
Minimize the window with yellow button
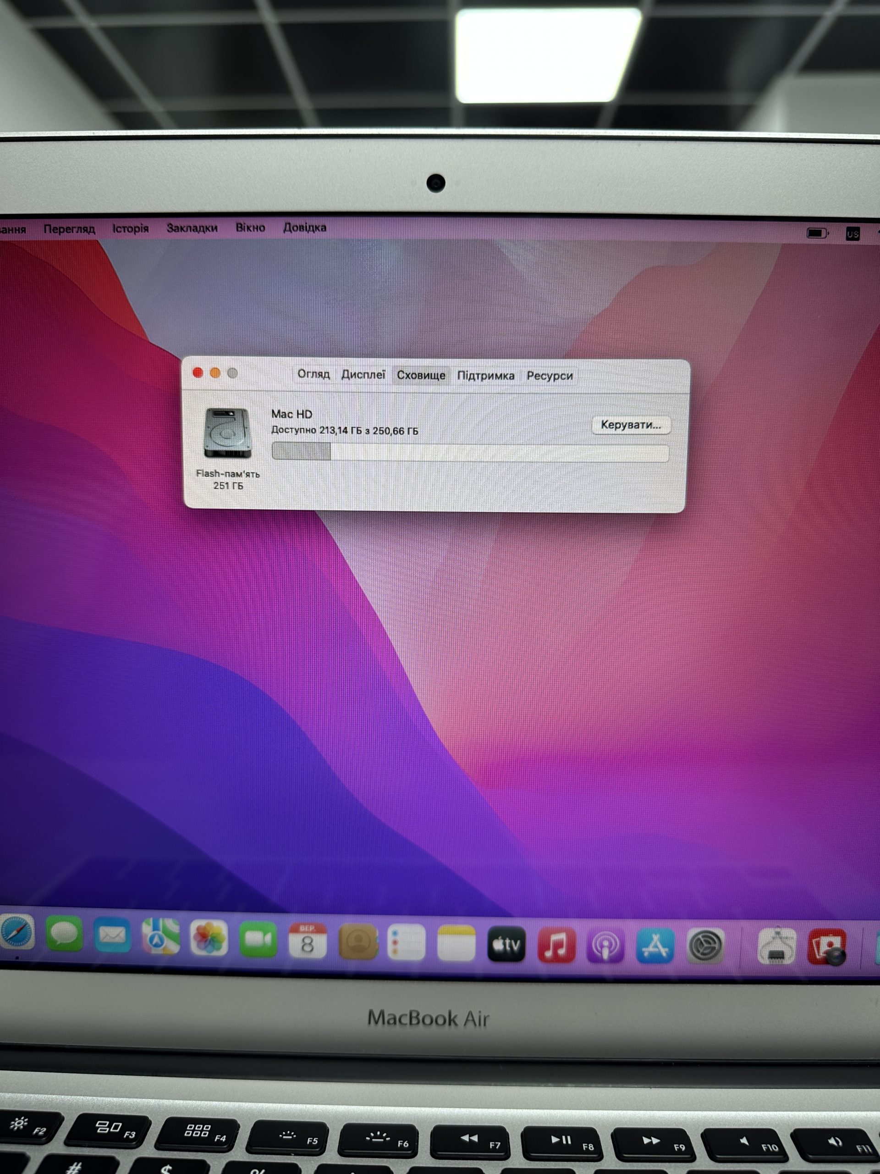click(215, 372)
